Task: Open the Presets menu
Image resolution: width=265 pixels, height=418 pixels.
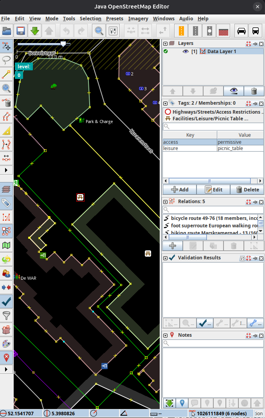Action: click(115, 18)
